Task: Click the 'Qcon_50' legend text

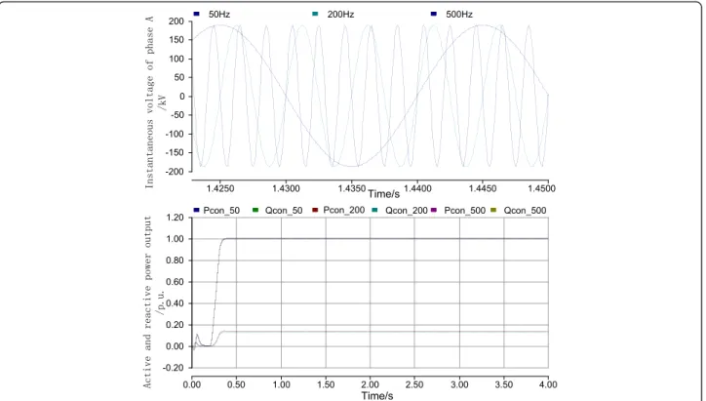Action: tap(284, 211)
